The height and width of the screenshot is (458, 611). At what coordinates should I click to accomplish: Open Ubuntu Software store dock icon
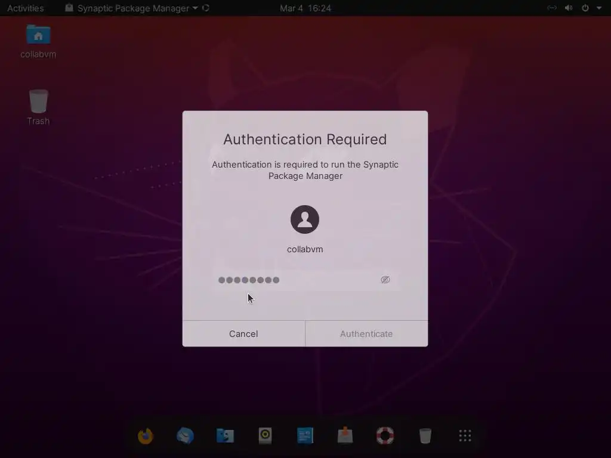pyautogui.click(x=345, y=436)
